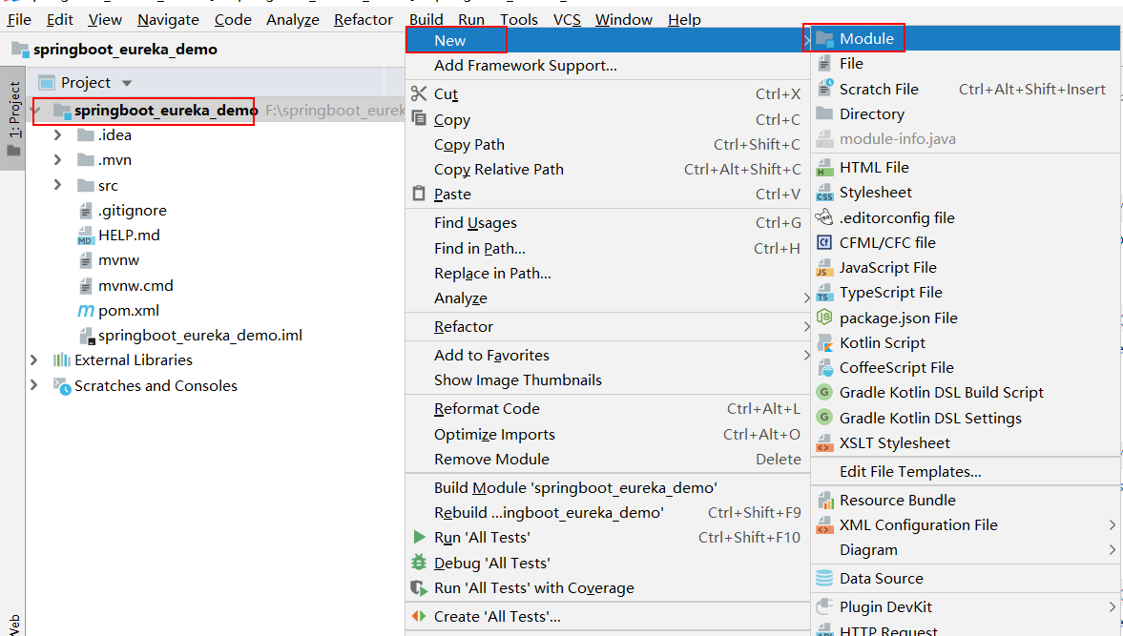Choose Find in Path...
Image resolution: width=1123 pixels, height=636 pixels.
[608, 248]
